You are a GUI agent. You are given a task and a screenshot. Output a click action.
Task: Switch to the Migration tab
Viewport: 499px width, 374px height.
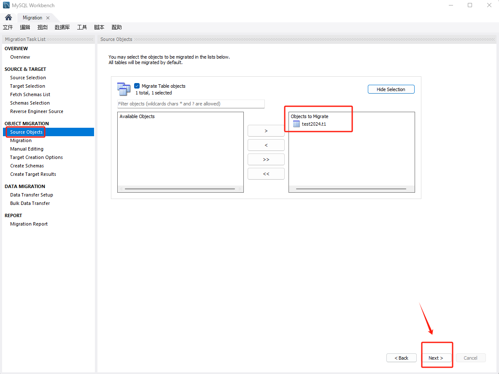pos(32,18)
